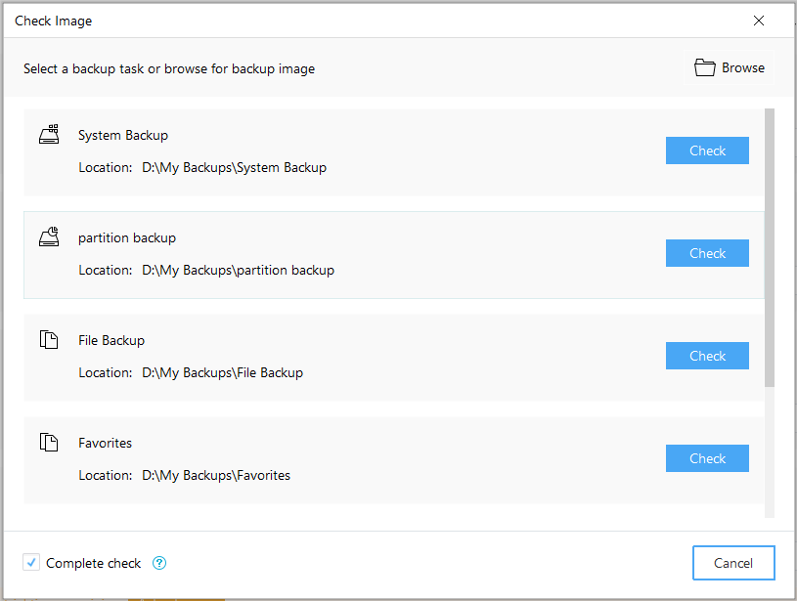
Task: Click the Check Image window title
Action: pyautogui.click(x=54, y=21)
